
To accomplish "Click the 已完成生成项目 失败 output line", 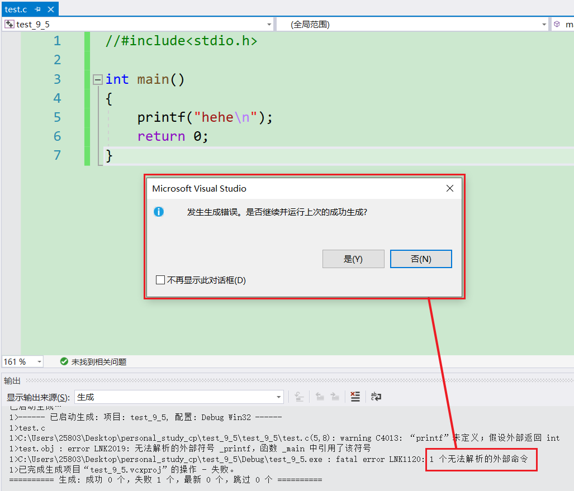I will click(x=121, y=469).
